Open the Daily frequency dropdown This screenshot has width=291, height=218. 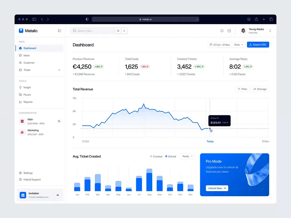coord(238,44)
